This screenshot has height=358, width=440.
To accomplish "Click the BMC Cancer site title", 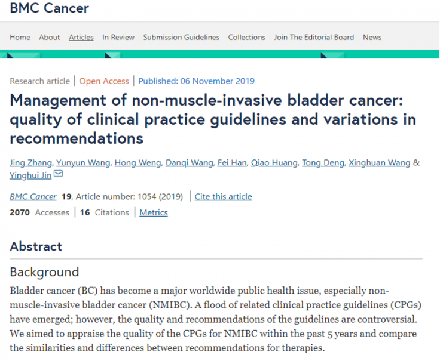I will (x=50, y=8).
